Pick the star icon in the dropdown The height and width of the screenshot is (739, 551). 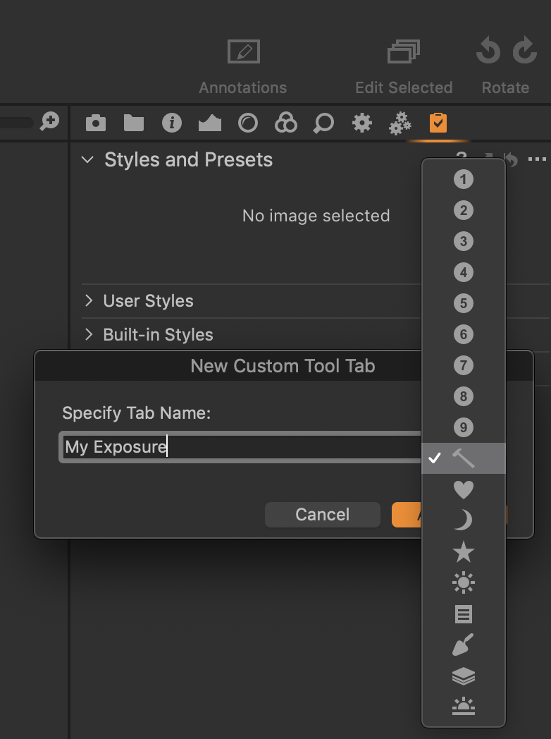463,551
